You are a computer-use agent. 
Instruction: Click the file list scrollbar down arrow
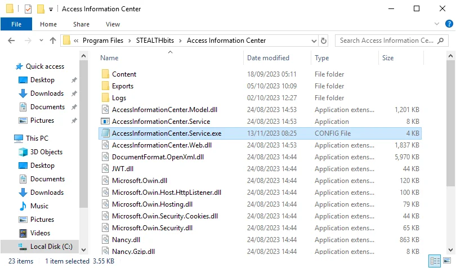450,249
